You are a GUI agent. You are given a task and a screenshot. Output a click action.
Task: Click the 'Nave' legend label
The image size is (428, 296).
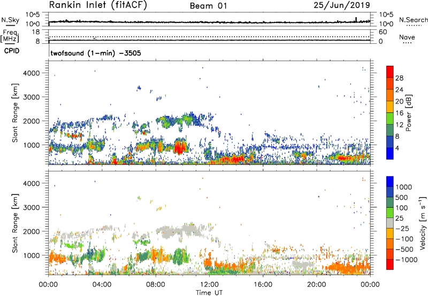coord(407,37)
